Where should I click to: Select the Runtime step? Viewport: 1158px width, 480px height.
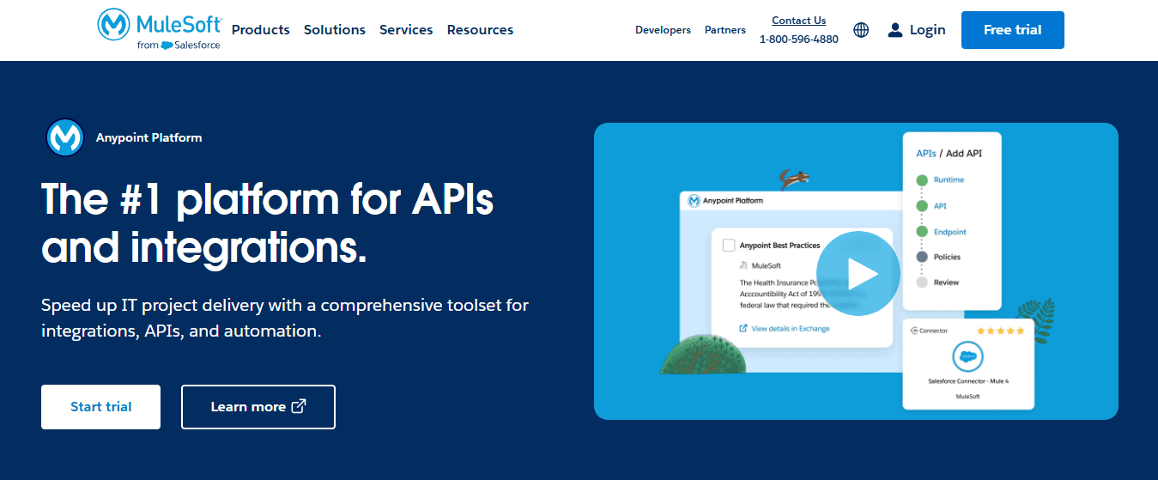pyautogui.click(x=949, y=179)
